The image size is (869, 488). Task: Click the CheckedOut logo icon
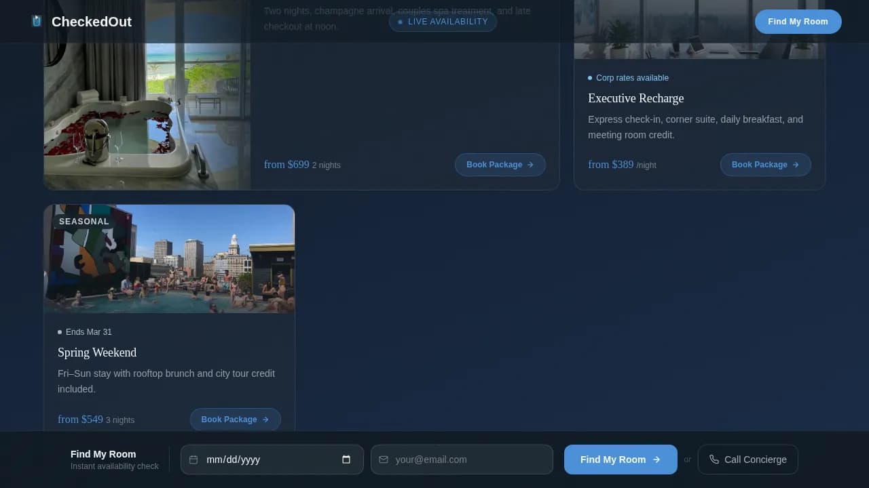click(x=37, y=22)
